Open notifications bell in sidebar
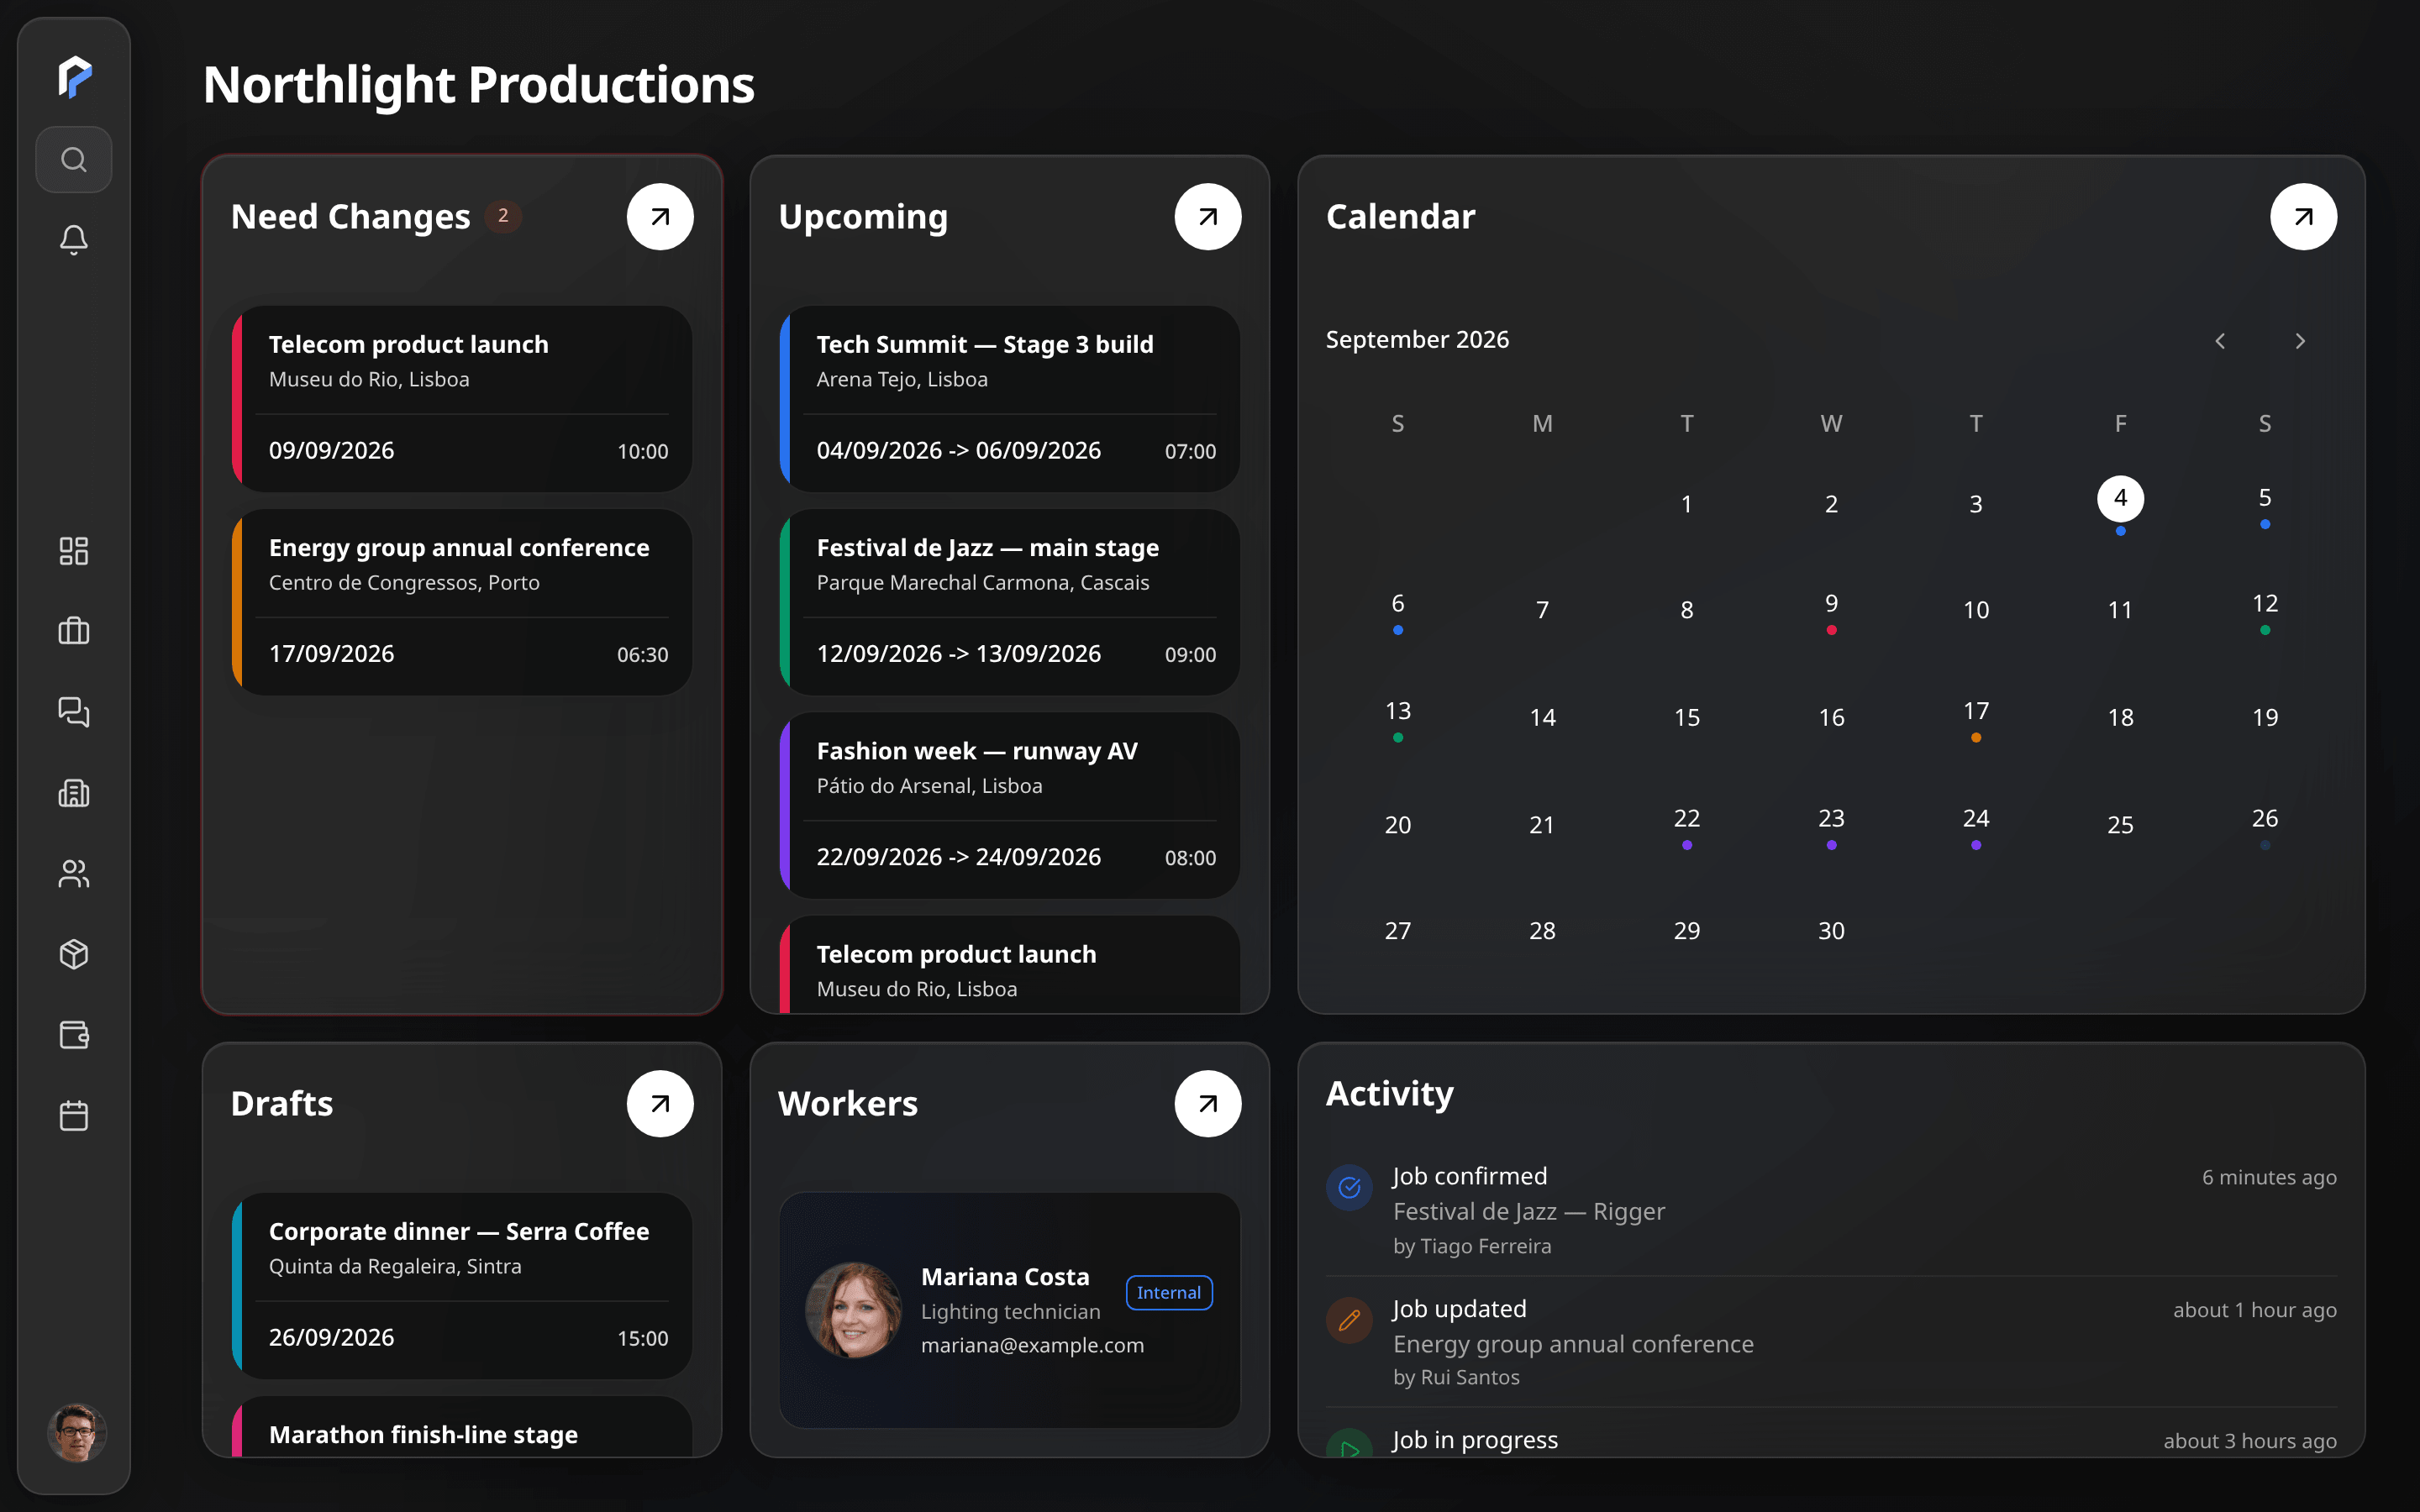This screenshot has height=1512, width=2420. [x=74, y=240]
